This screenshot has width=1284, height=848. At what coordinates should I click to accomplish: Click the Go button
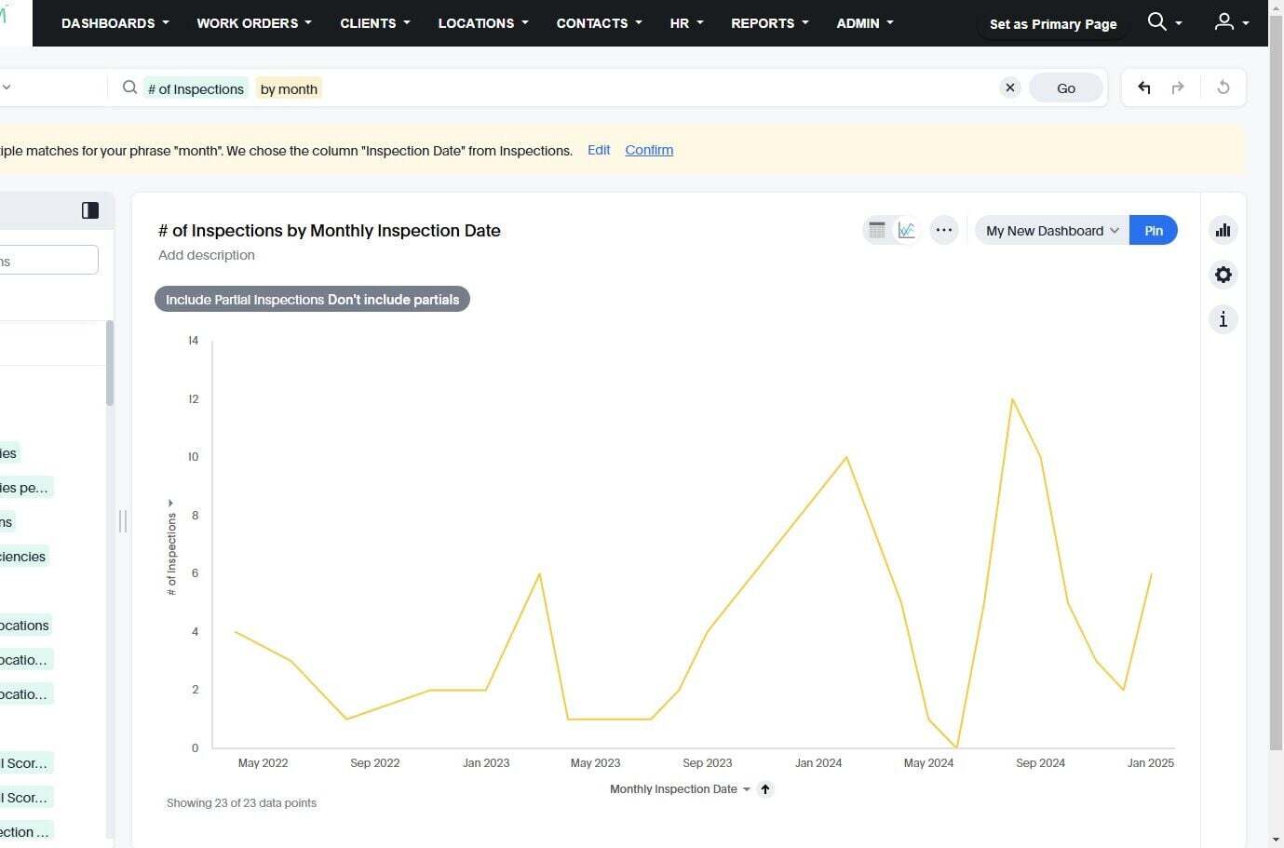coord(1066,87)
